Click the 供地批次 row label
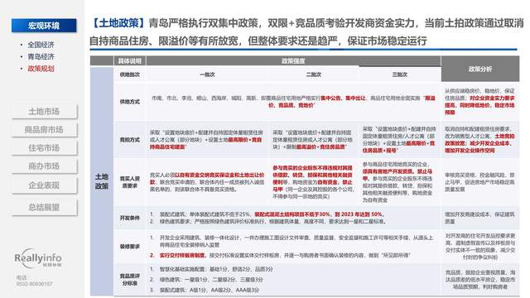The image size is (530, 298). point(129,74)
